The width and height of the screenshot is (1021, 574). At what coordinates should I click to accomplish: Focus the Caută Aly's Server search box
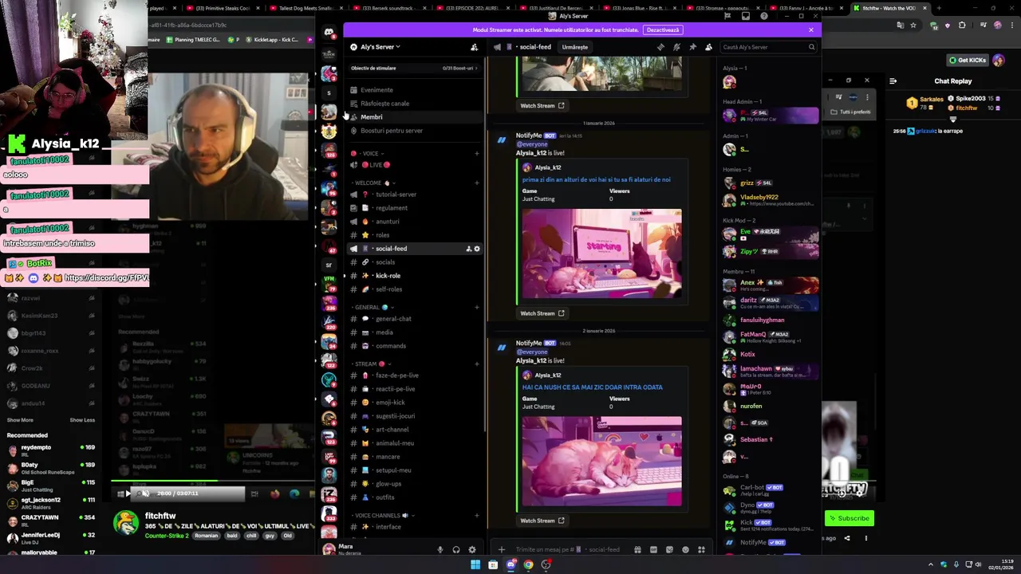pos(768,47)
